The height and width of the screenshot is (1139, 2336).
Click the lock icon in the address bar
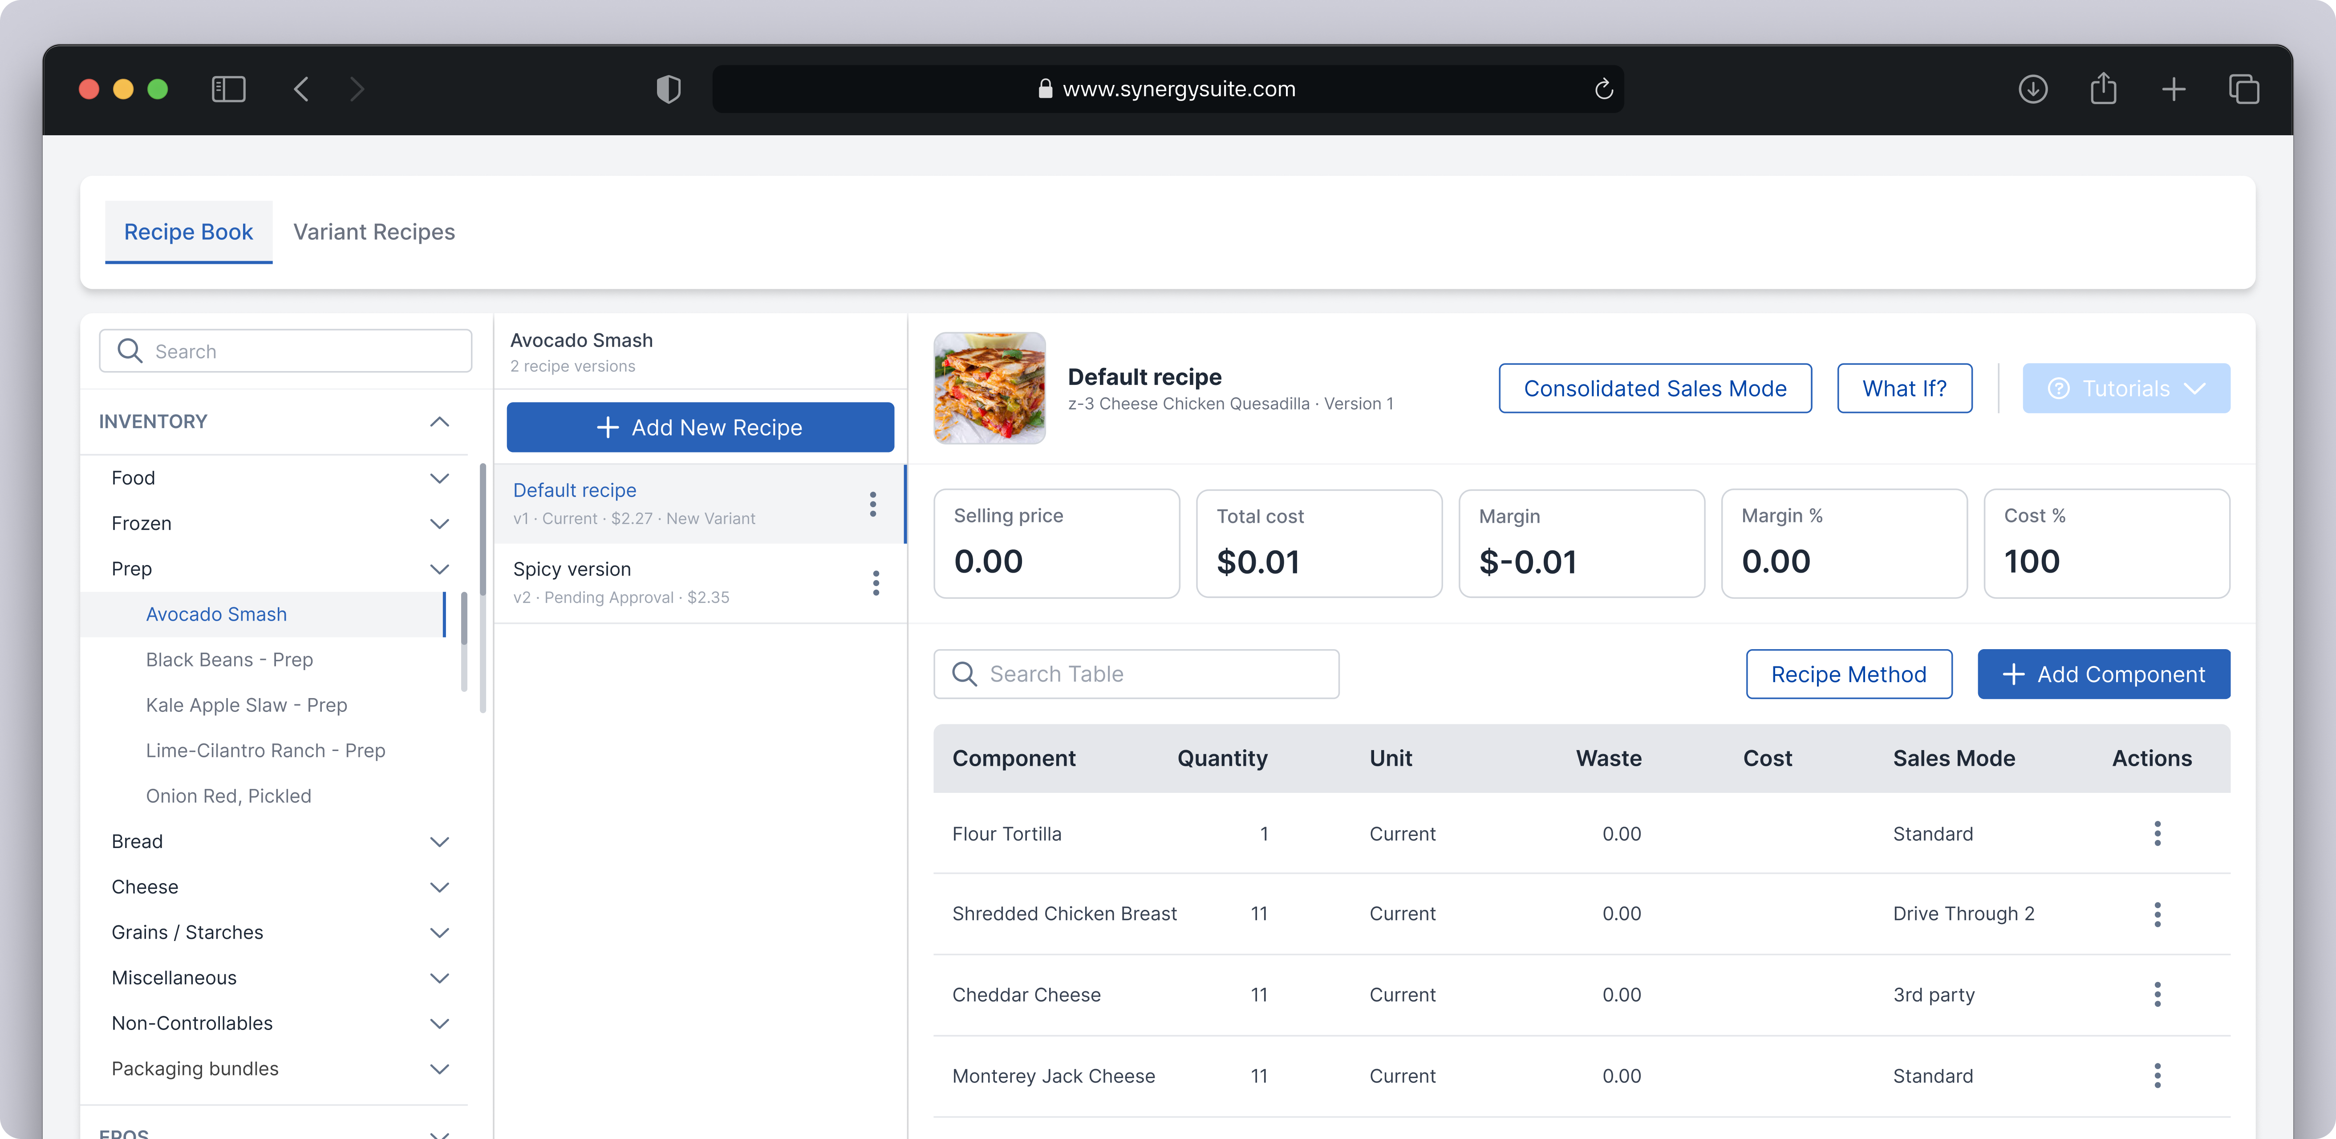pos(1045,89)
